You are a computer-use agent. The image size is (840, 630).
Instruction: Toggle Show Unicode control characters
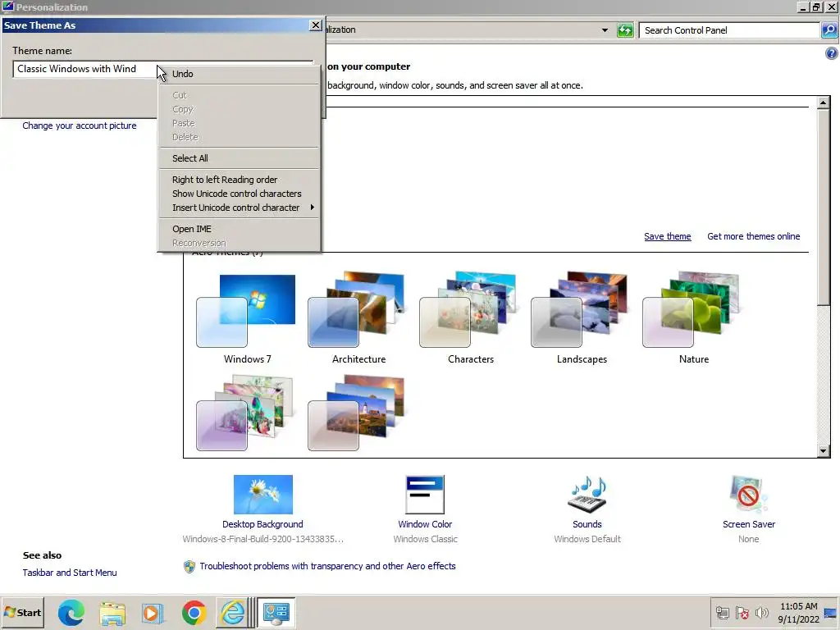[x=239, y=194]
